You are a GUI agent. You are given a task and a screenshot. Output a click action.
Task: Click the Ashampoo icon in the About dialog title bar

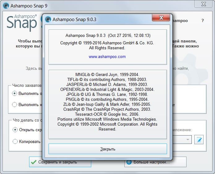point(48,19)
